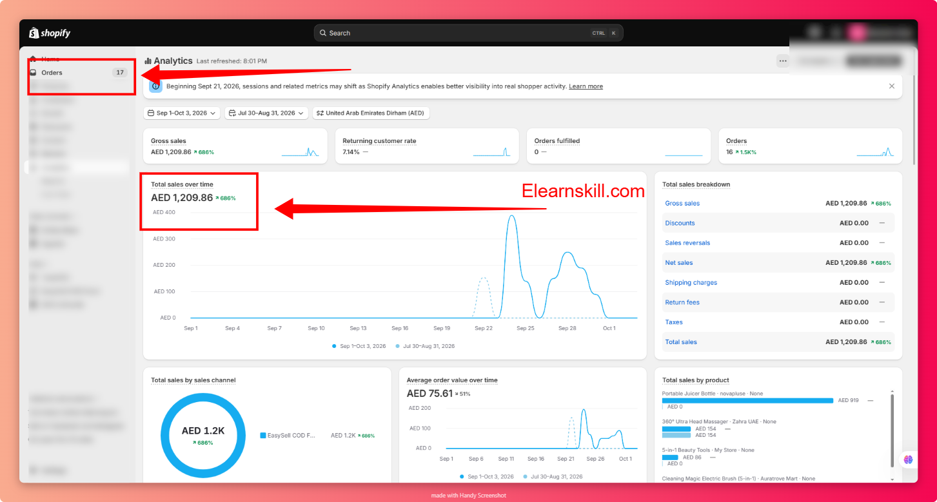Open Total sales in the breakdown list

click(681, 342)
